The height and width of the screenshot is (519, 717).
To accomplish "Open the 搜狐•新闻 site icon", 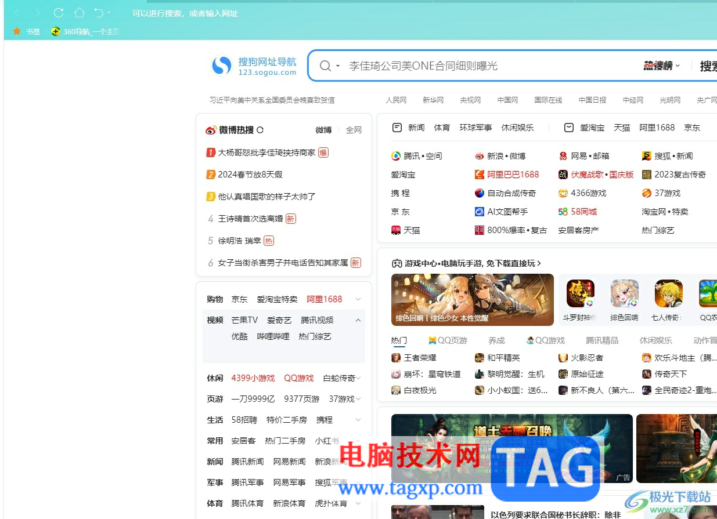I will 647,156.
